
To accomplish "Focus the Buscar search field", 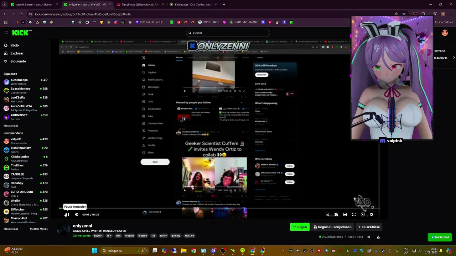I will [228, 33].
